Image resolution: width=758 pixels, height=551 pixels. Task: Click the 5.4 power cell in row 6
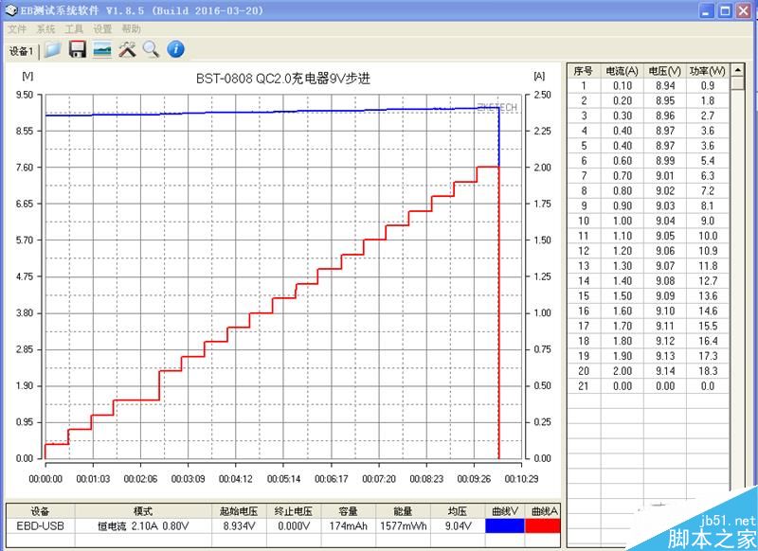pyautogui.click(x=707, y=161)
